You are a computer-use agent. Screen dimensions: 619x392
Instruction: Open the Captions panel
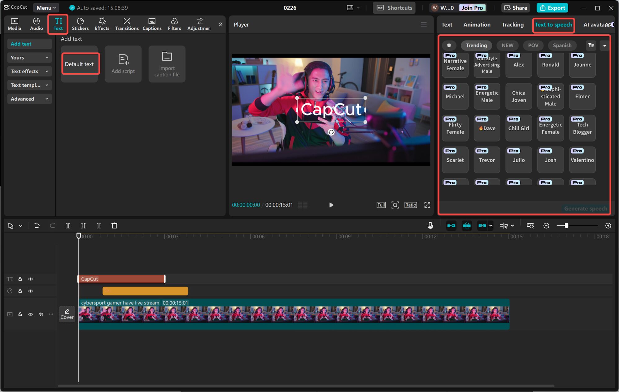coord(152,24)
